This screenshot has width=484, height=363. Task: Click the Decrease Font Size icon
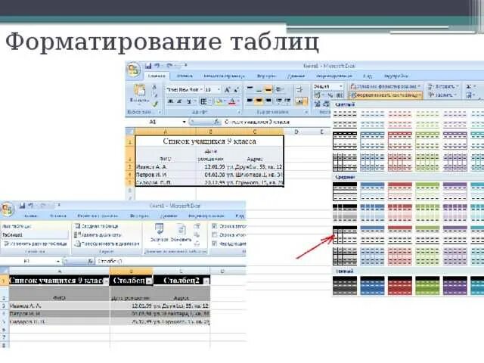click(236, 90)
